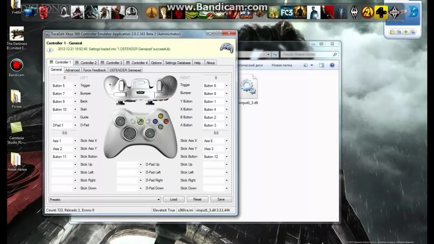
Task: Click the x360ce.ini status bar entry
Action: [185, 210]
